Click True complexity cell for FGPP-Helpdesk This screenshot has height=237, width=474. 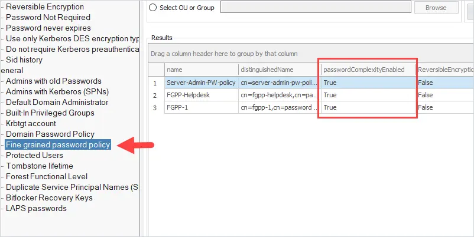368,95
